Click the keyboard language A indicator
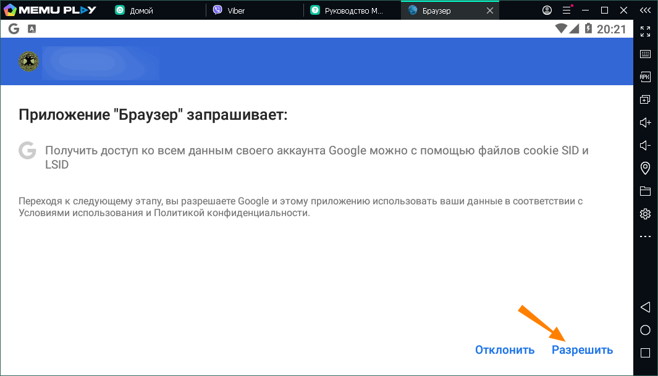The width and height of the screenshot is (658, 376). [x=32, y=28]
